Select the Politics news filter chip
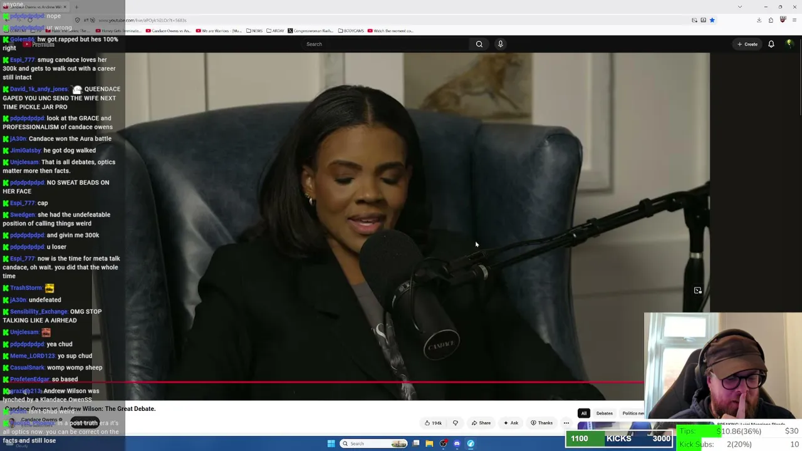This screenshot has width=802, height=451. tap(633, 413)
